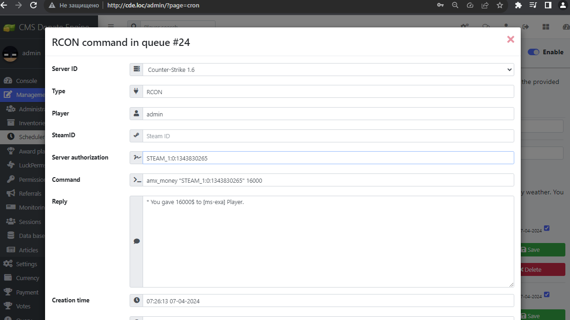Bookmark this page with the star icon
The height and width of the screenshot is (320, 570).
tap(499, 6)
